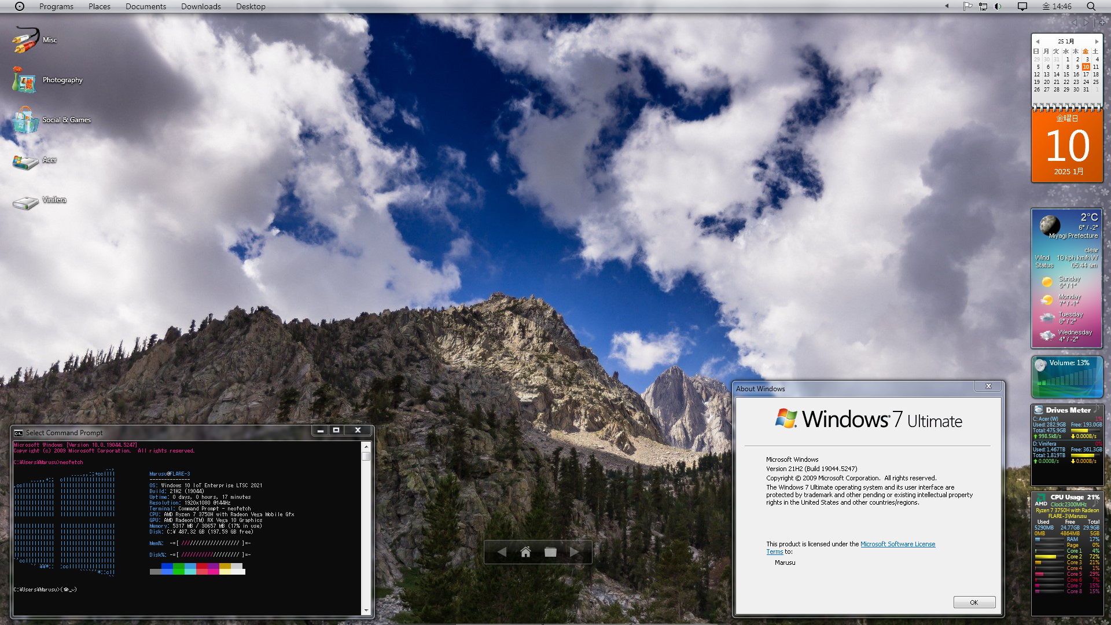Open the network tray icon
Viewport: 1111px width, 625px height.
(983, 6)
